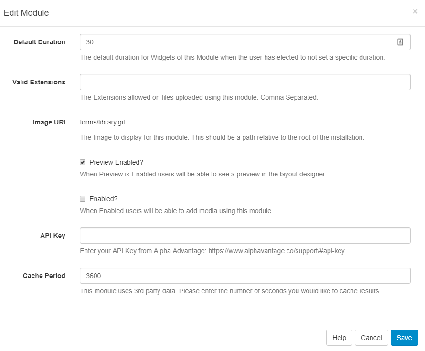This screenshot has height=351, width=425.
Task: Close the Edit Module dialog with X
Action: [414, 11]
